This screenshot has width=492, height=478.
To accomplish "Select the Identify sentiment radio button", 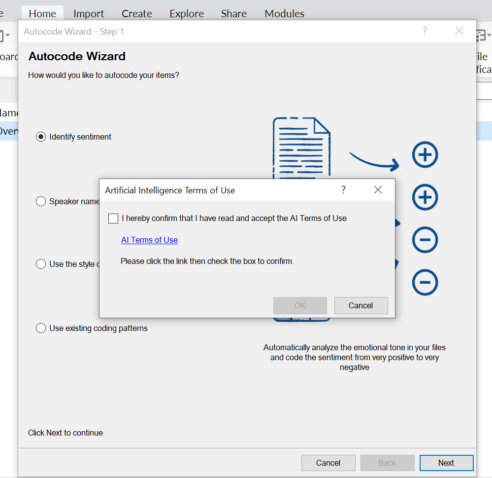I will pyautogui.click(x=41, y=137).
